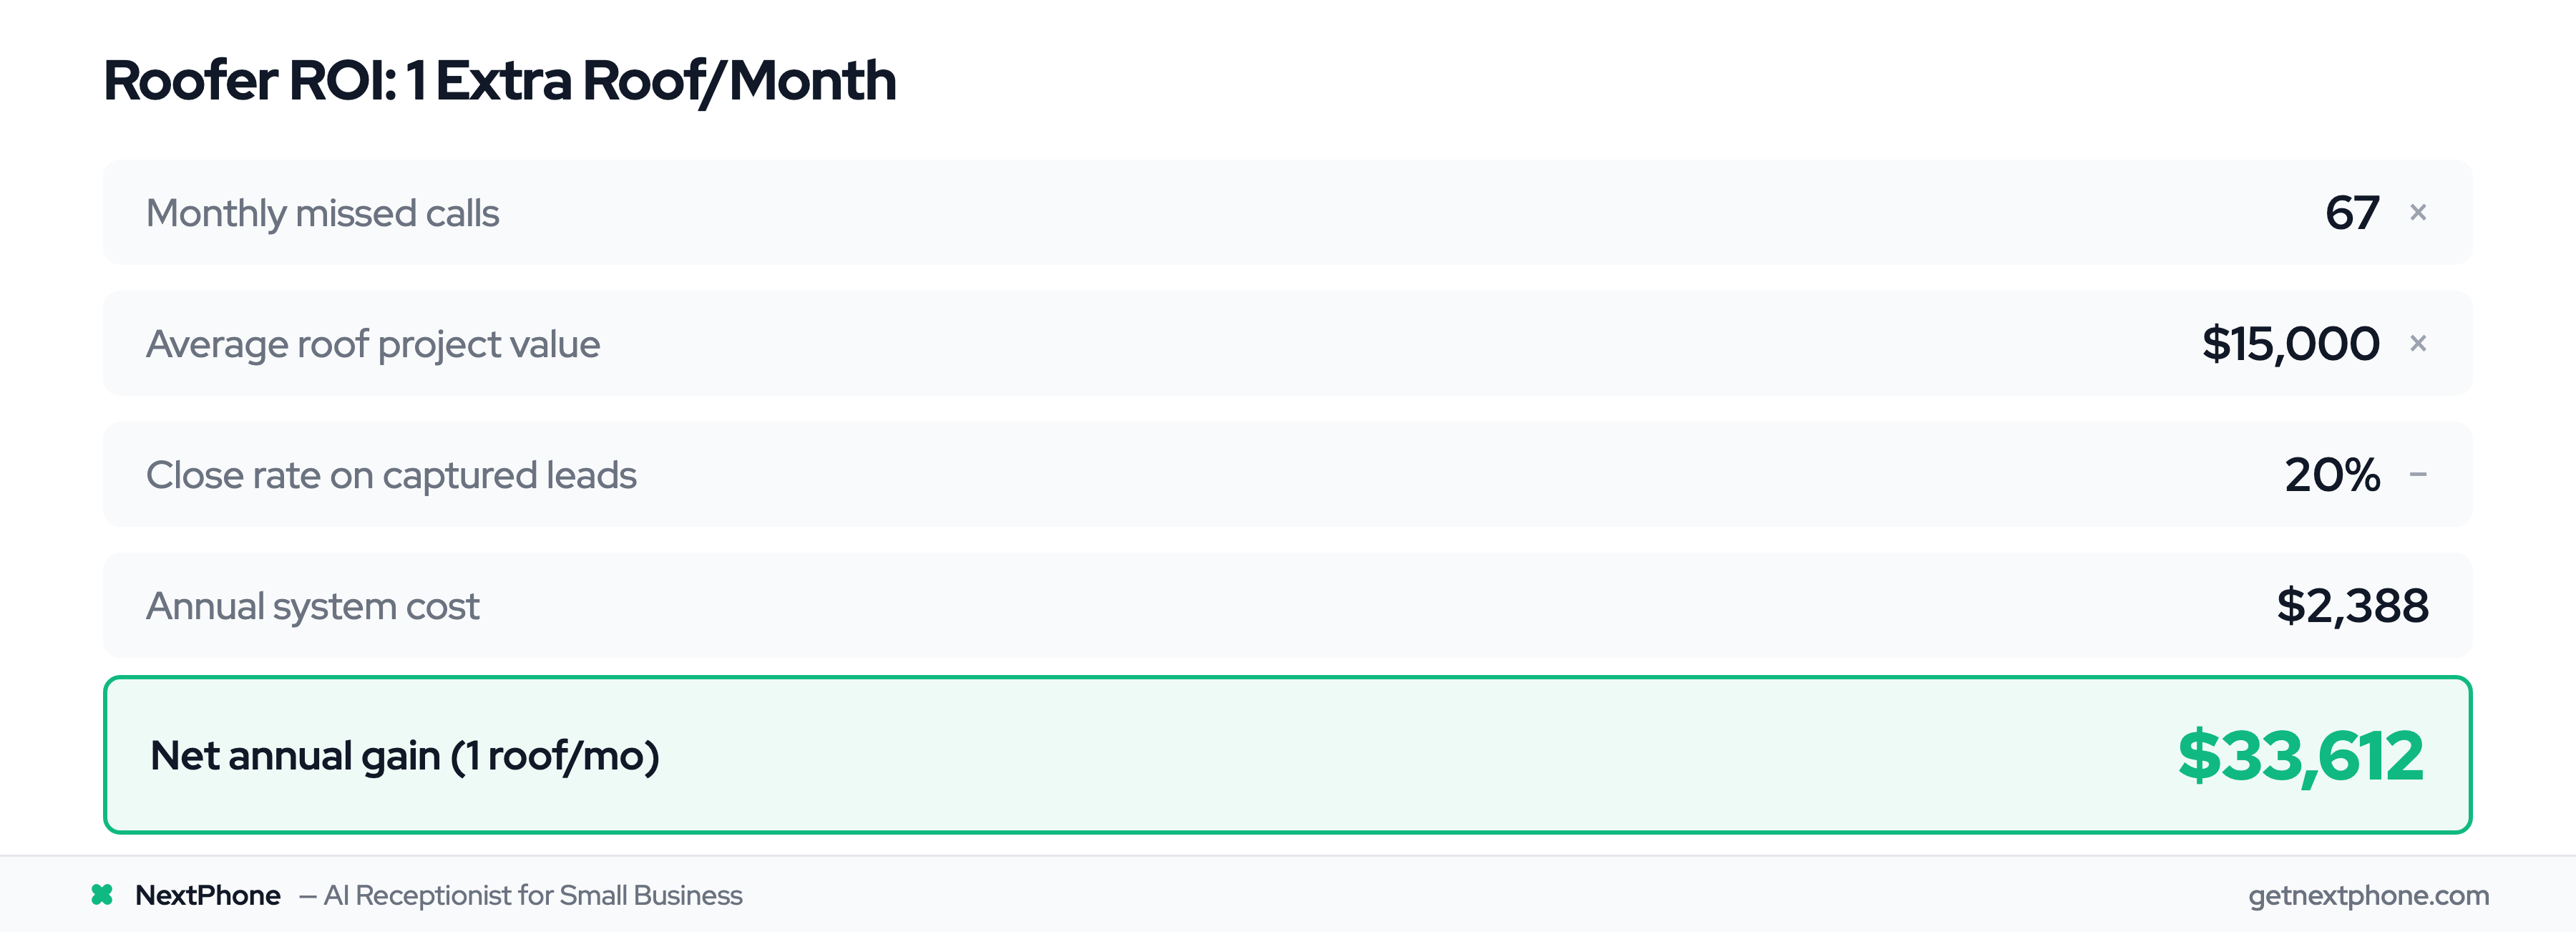Screen dimensions: 2576x932
Task: Open the getnextphone.com link
Action: pyautogui.click(x=2368, y=895)
